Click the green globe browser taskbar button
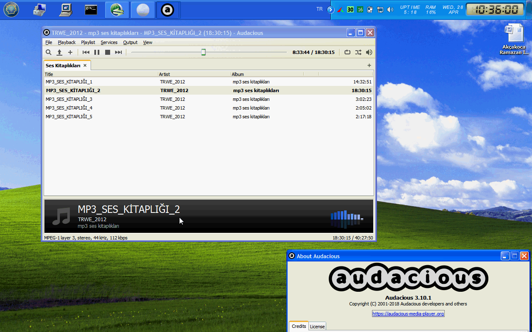Screen dimensions: 532x332 tap(117, 10)
